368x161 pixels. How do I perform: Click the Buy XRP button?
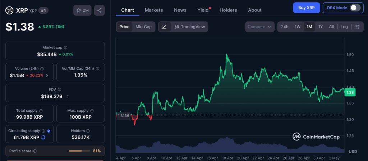(307, 8)
